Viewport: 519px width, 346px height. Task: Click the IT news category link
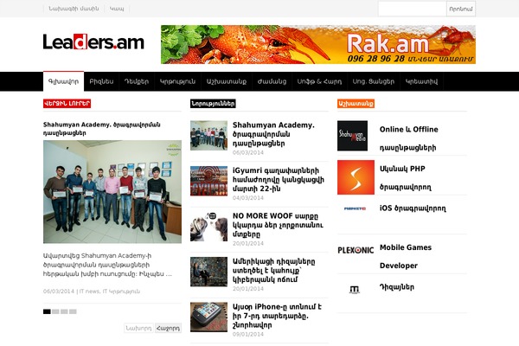pos(89,292)
